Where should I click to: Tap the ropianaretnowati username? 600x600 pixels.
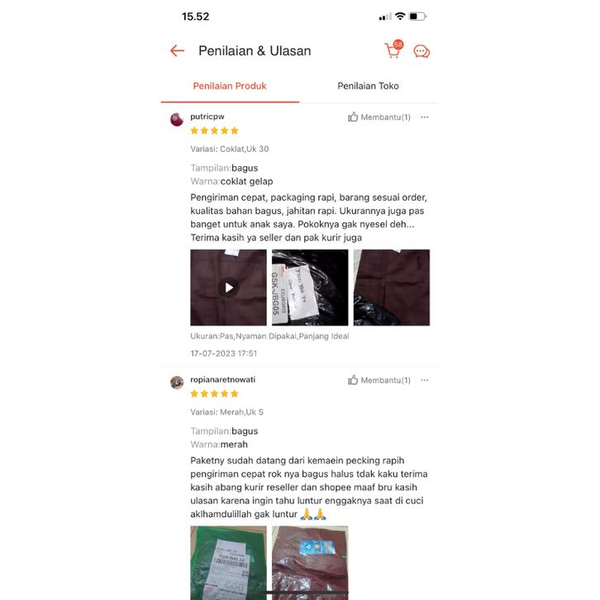(222, 379)
